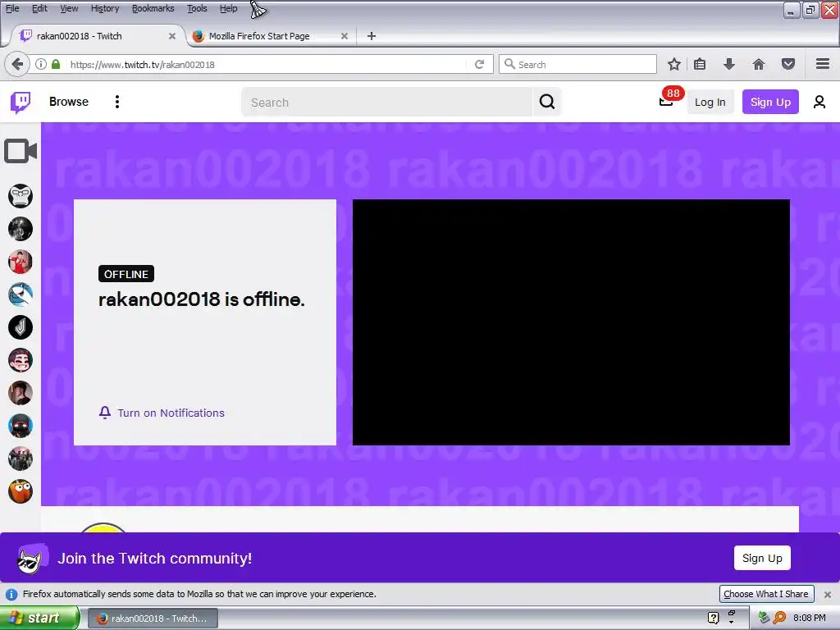Close the Mozilla Firefox Start Page tab
This screenshot has height=630, width=840.
[345, 36]
